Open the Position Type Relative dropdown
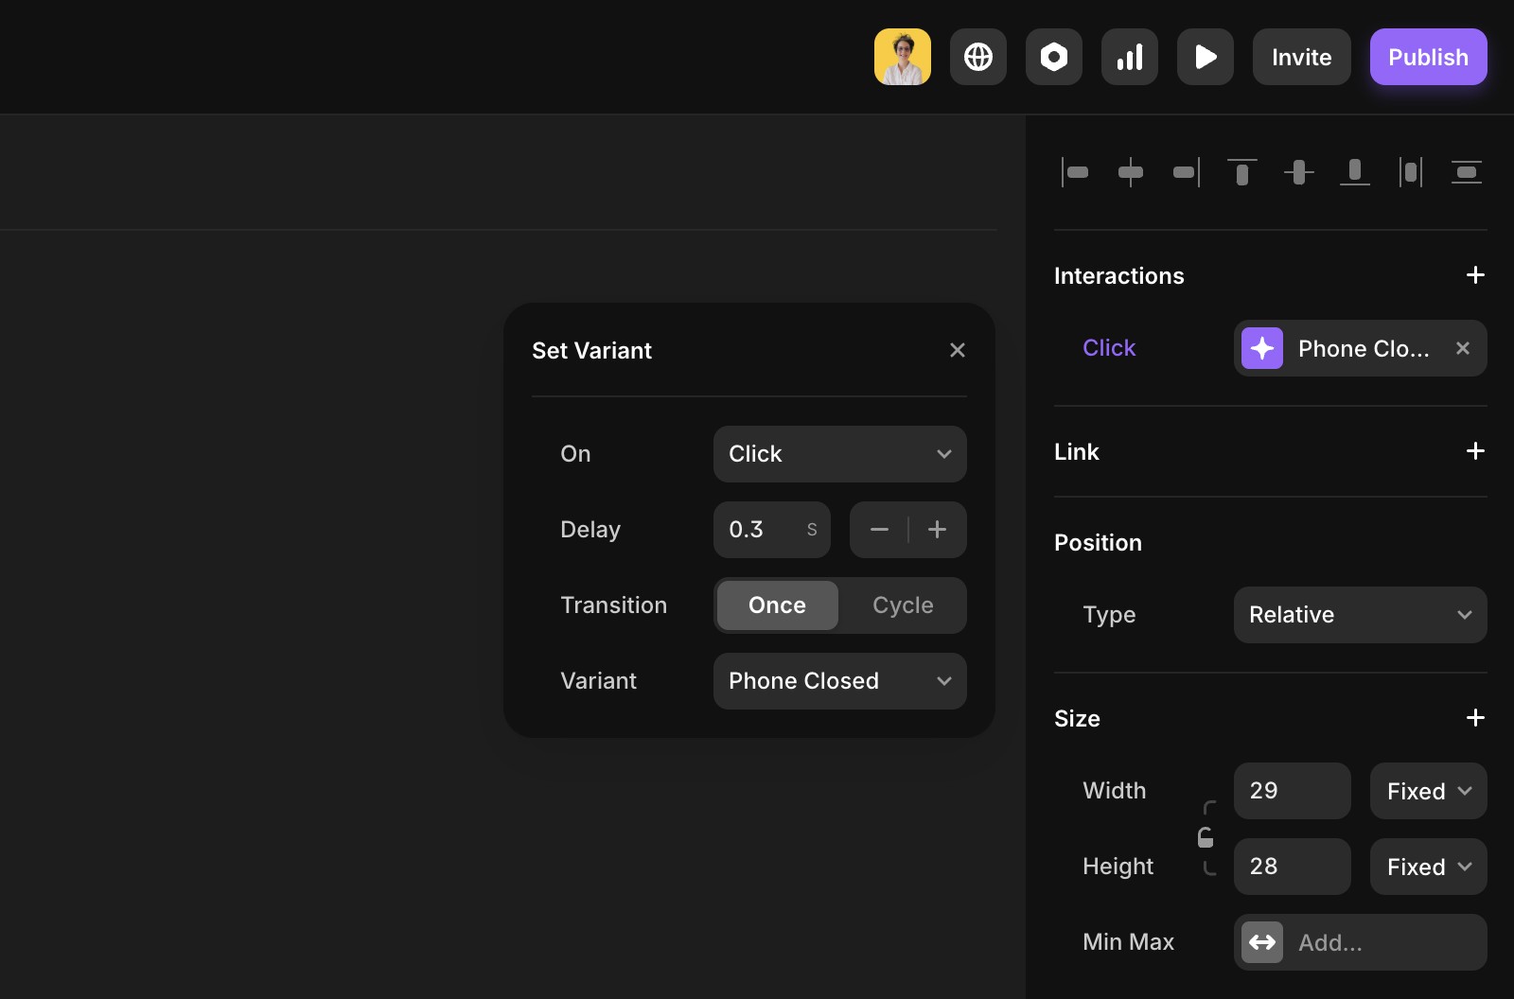The image size is (1514, 999). (1361, 615)
